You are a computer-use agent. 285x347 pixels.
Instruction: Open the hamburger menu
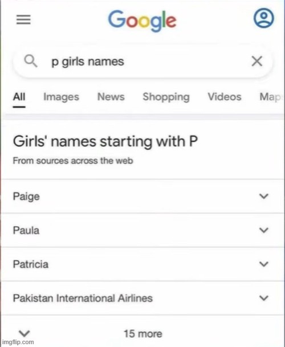(23, 19)
